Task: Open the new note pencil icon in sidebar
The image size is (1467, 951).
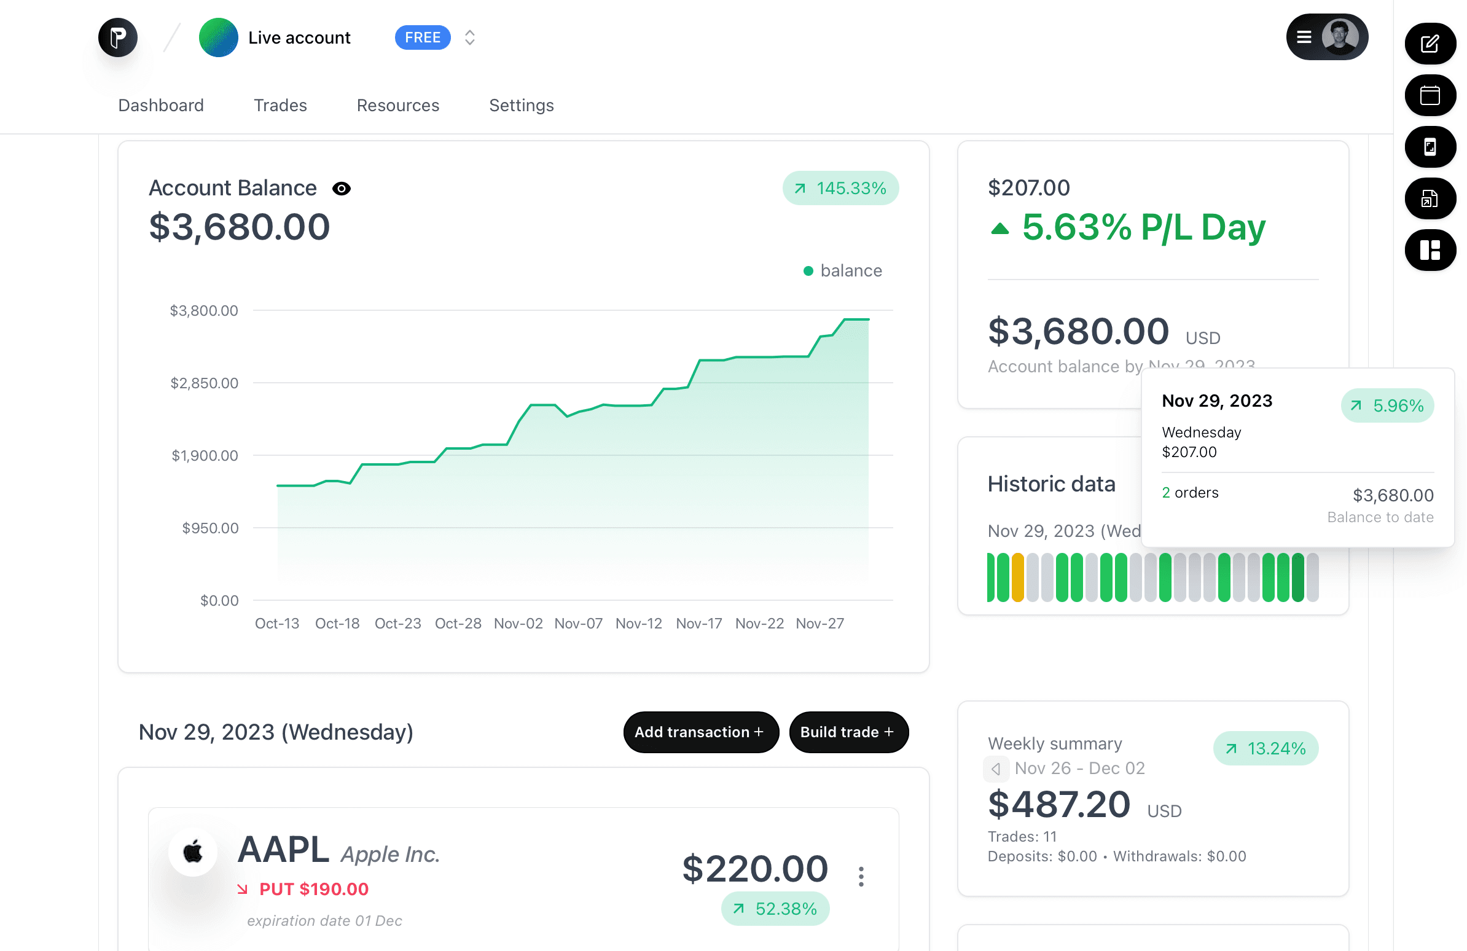Action: tap(1430, 44)
